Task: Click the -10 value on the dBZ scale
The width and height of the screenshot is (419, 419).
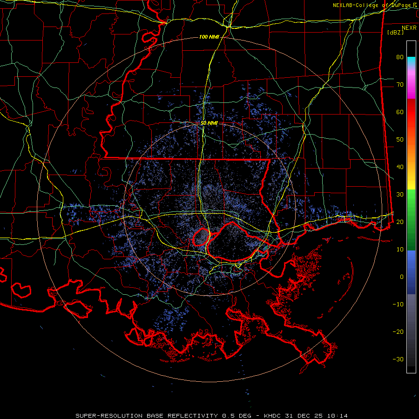Action: [398, 304]
